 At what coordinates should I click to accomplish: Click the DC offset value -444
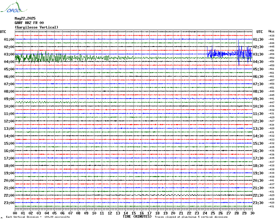272,43
